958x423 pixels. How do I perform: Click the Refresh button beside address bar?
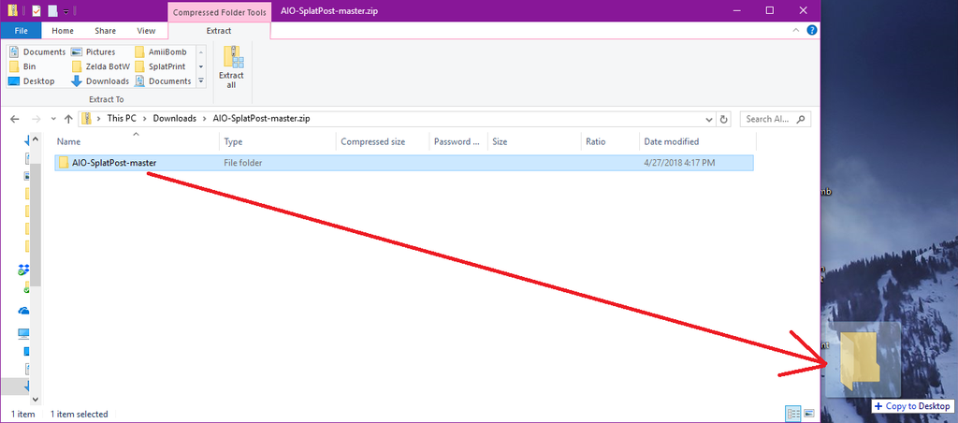[x=723, y=119]
